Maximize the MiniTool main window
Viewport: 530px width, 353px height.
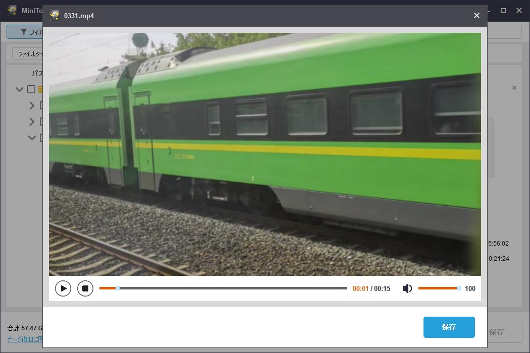coord(503,11)
